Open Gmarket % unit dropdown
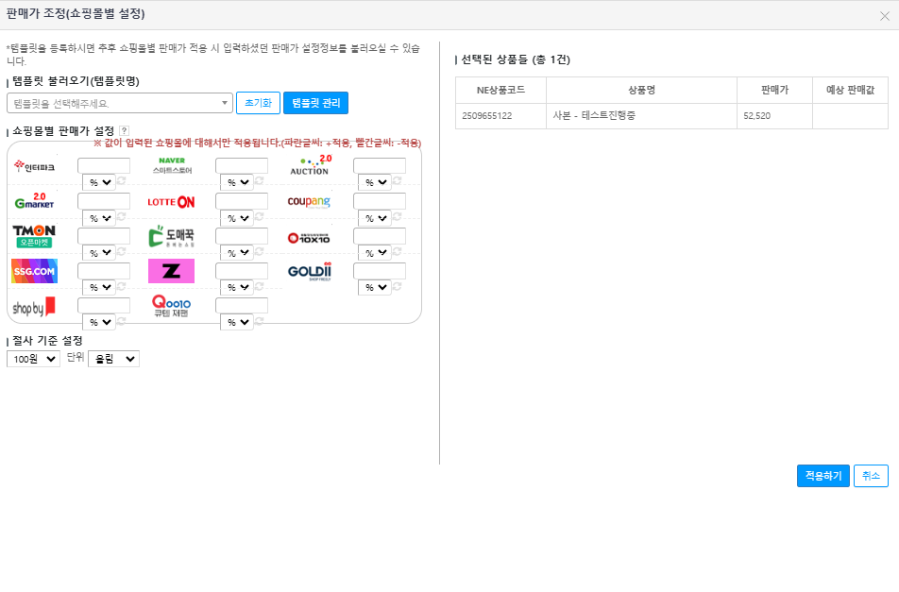Image resolution: width=899 pixels, height=592 pixels. click(99, 218)
